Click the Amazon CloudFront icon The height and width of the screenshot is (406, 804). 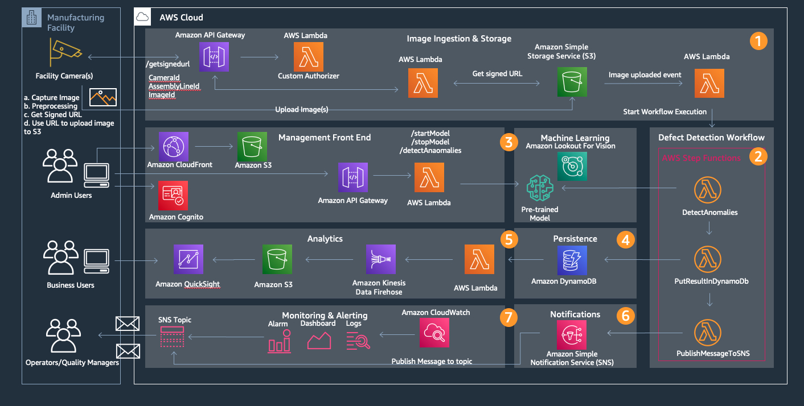[x=174, y=146]
